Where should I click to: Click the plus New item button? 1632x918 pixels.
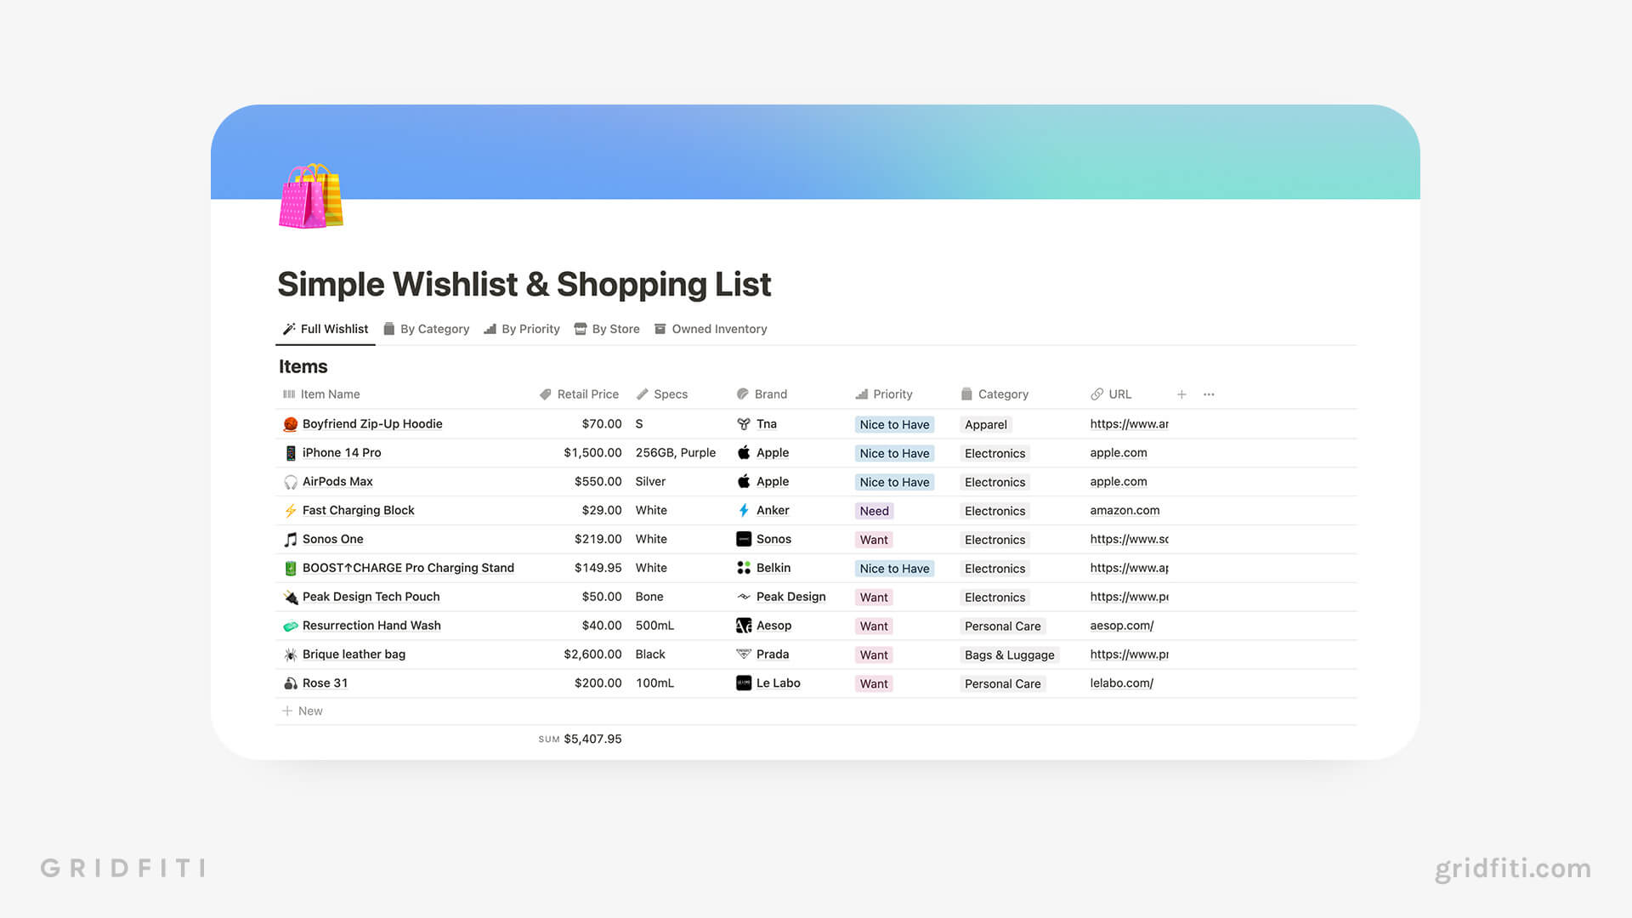tap(305, 711)
